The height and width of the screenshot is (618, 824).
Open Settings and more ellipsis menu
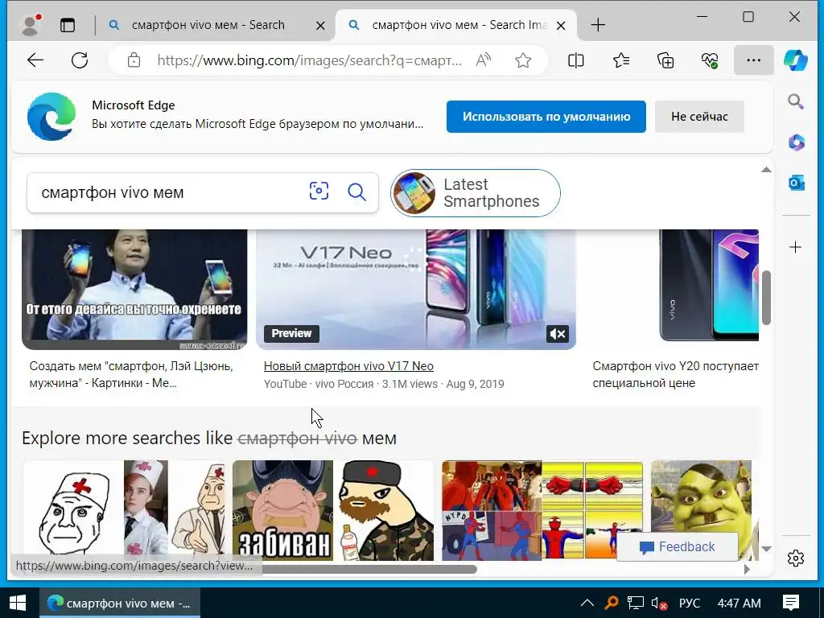coord(753,60)
